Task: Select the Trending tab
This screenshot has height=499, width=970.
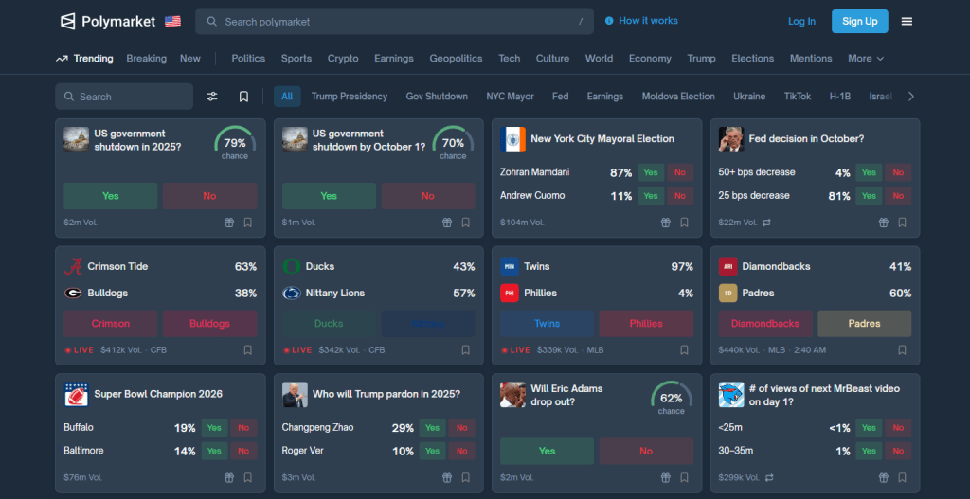Action: tap(84, 59)
